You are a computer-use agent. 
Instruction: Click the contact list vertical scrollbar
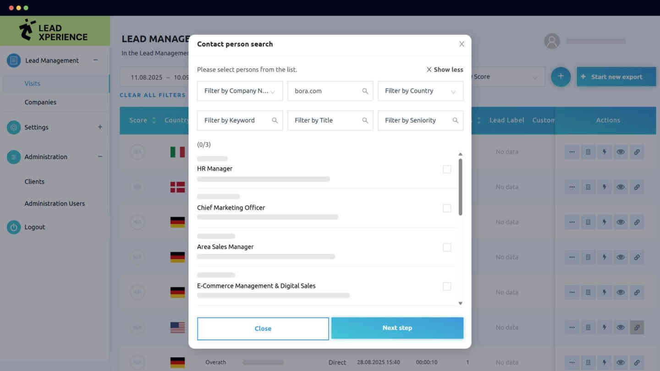click(x=460, y=187)
